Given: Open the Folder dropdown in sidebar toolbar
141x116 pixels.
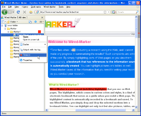Looking at the screenshot, I should 12,22.
